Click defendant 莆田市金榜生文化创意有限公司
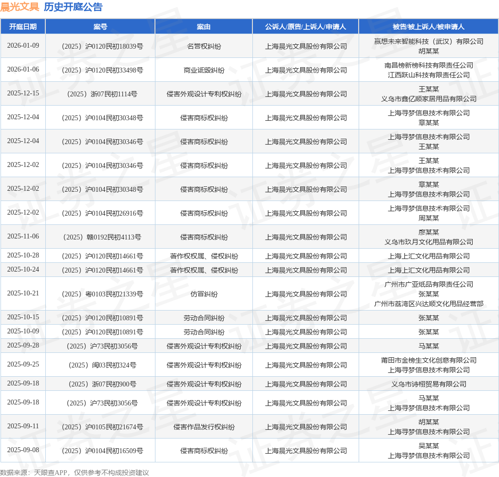Viewport: 499px width, 477px height. pyautogui.click(x=429, y=360)
